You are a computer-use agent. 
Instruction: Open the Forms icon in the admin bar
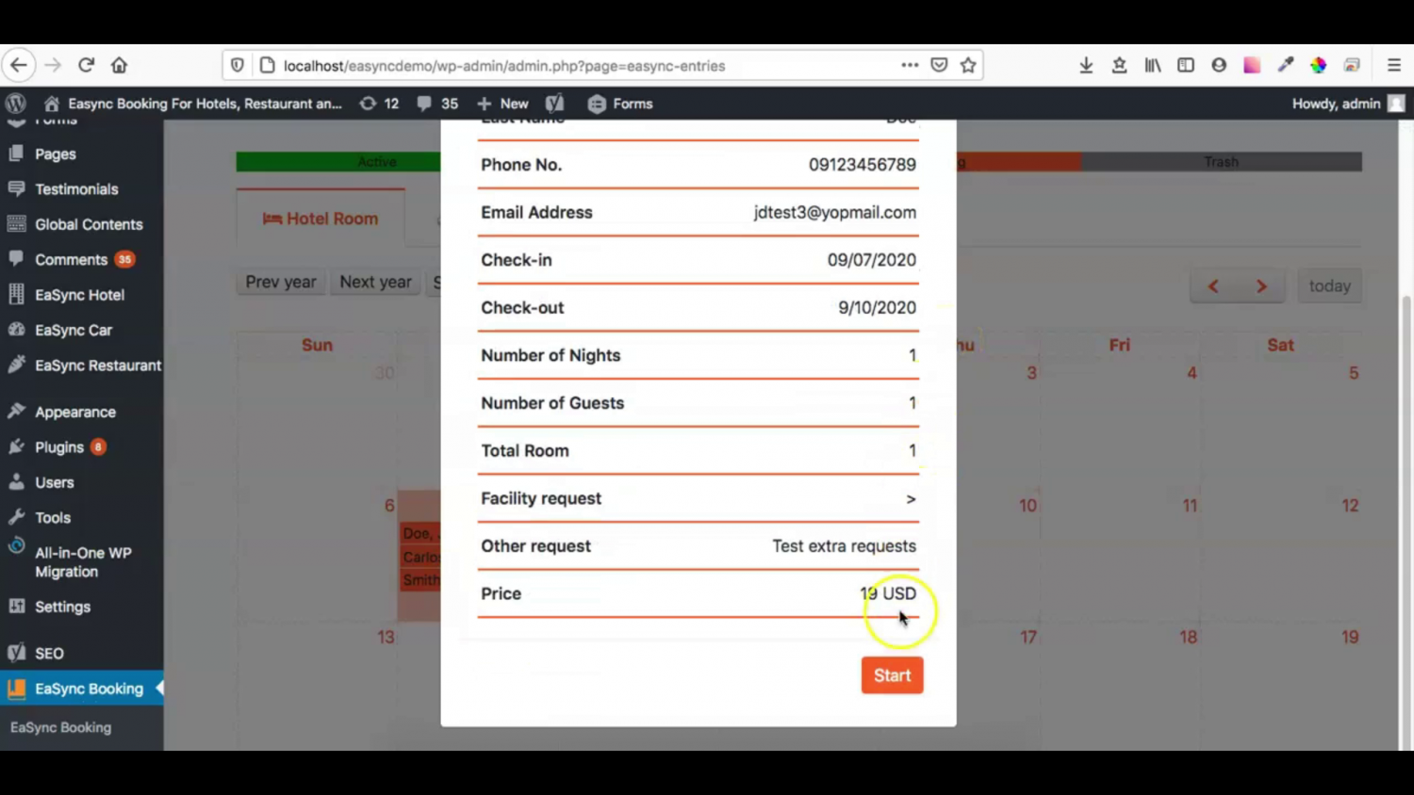click(x=619, y=104)
